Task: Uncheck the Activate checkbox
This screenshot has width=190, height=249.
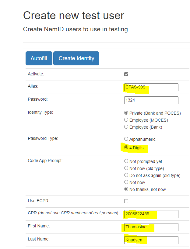Action: 126,74
